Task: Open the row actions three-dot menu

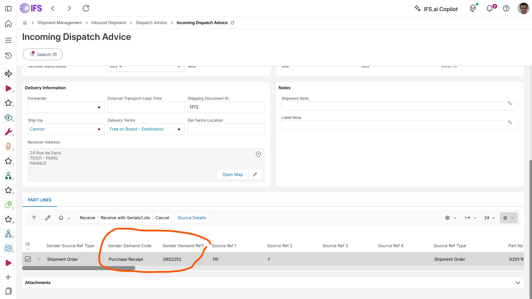Action: [39, 259]
